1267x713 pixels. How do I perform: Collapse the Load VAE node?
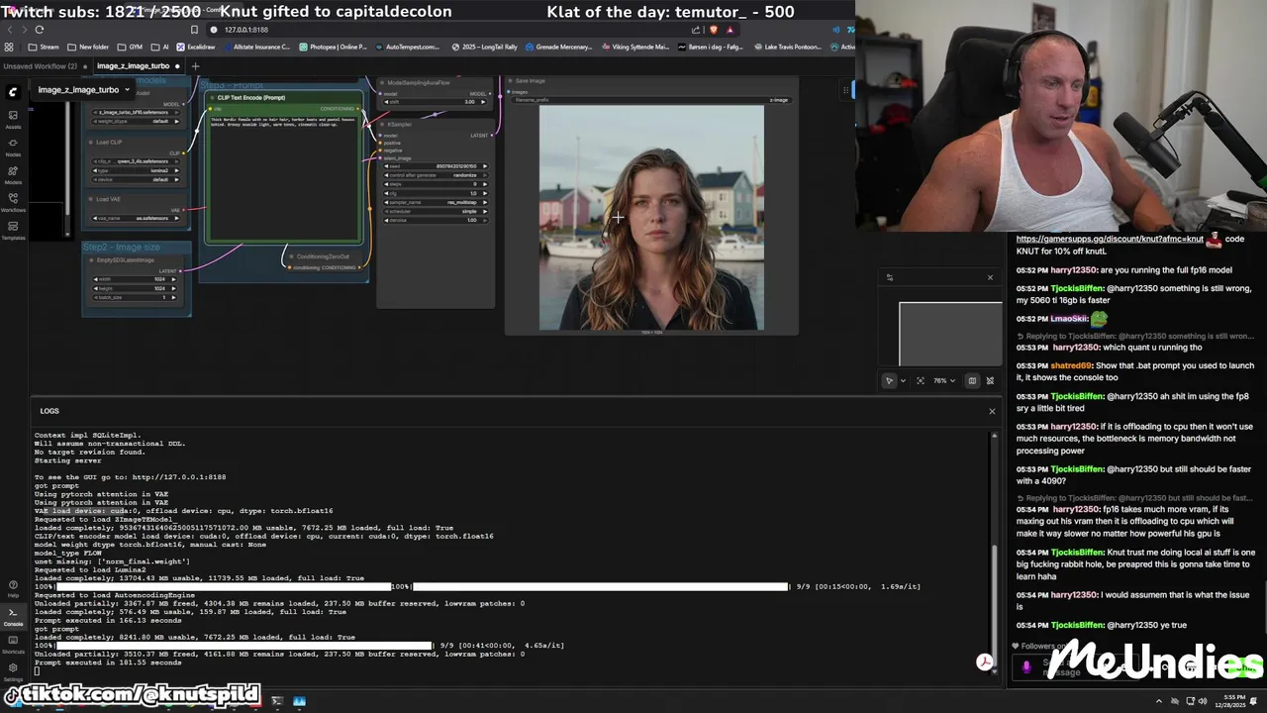tap(89, 199)
